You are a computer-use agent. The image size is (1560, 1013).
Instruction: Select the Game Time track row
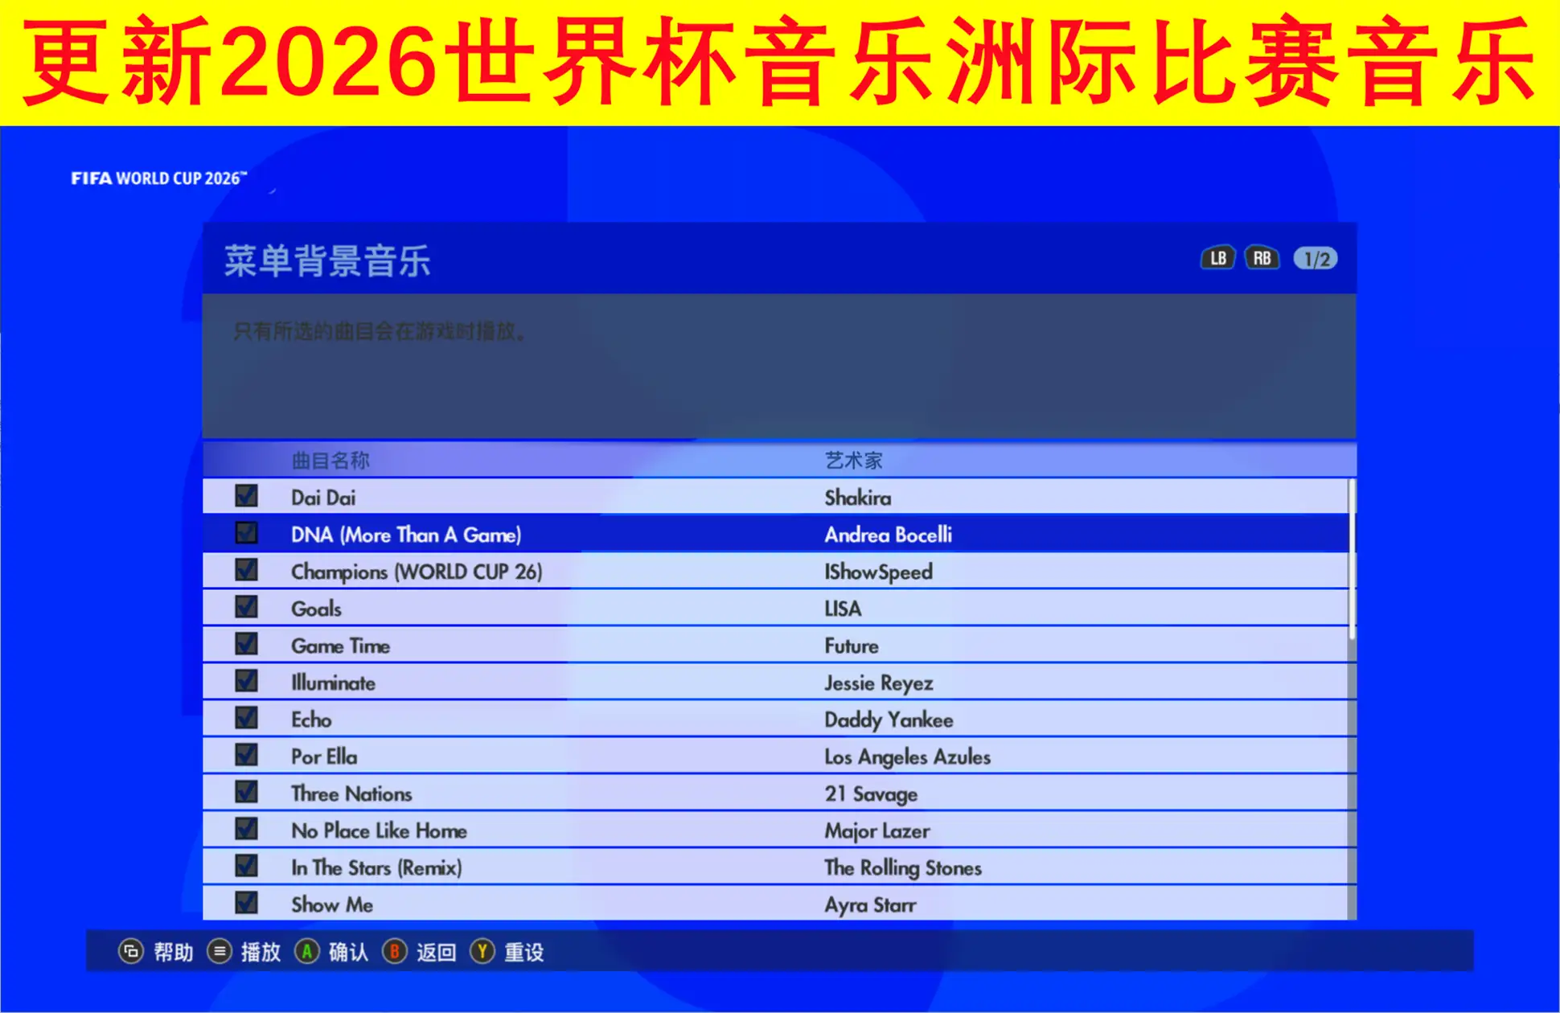click(x=776, y=645)
